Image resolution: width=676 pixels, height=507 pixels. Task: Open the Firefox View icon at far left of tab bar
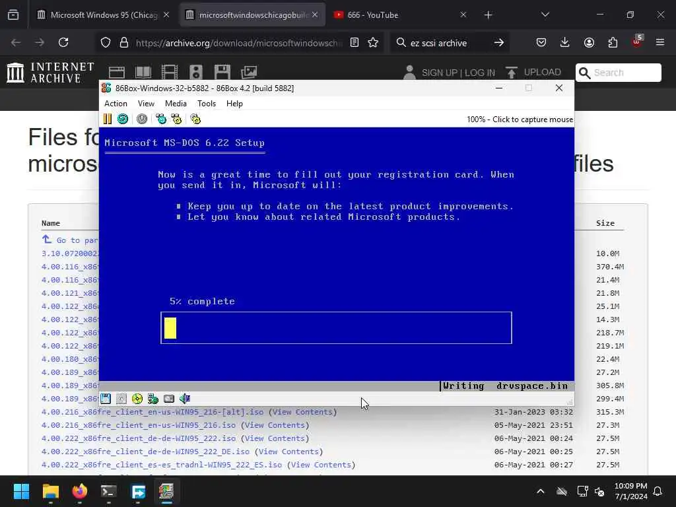[x=13, y=15]
